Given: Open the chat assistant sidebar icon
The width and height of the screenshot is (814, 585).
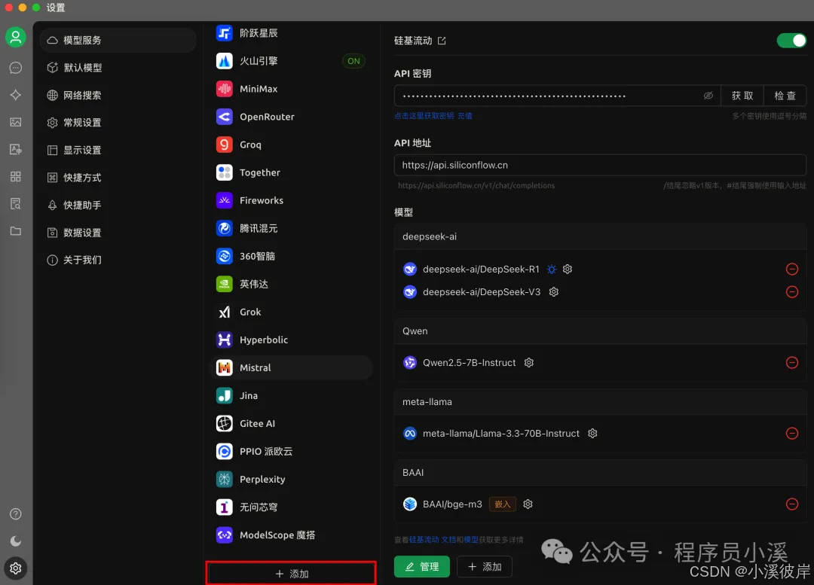Looking at the screenshot, I should click(x=16, y=68).
